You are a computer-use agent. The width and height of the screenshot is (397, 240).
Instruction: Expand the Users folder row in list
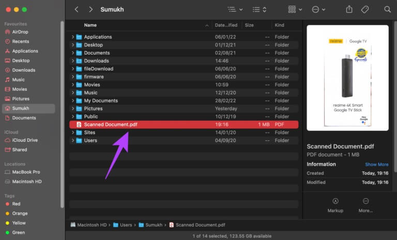73,140
